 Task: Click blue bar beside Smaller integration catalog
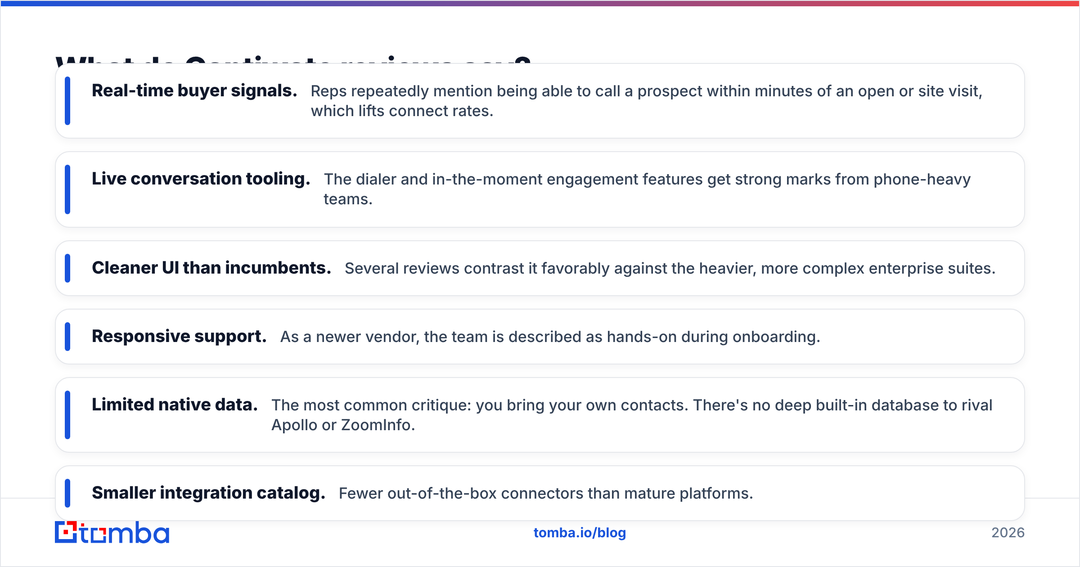coord(67,493)
